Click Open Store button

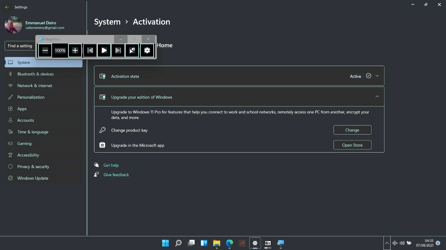click(x=352, y=145)
